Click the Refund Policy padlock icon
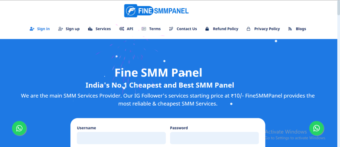This screenshot has height=147, width=340. coord(207,29)
